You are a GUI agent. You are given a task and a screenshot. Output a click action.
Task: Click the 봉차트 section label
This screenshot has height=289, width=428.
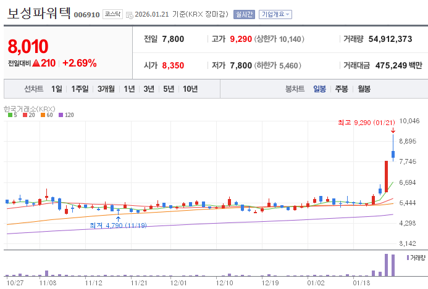pyautogui.click(x=295, y=89)
